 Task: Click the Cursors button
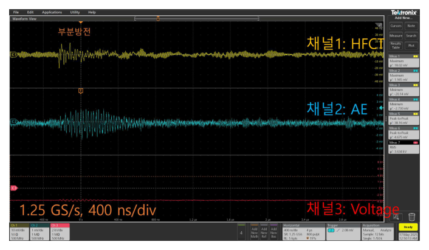[x=395, y=26]
